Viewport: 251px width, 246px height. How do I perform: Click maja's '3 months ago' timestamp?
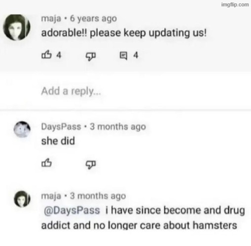[x=98, y=196]
